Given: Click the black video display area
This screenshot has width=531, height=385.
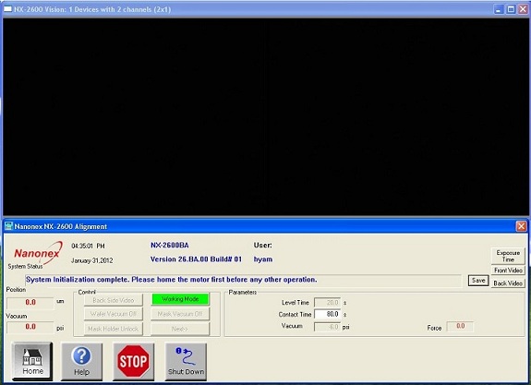Looking at the screenshot, I should click(x=266, y=116).
